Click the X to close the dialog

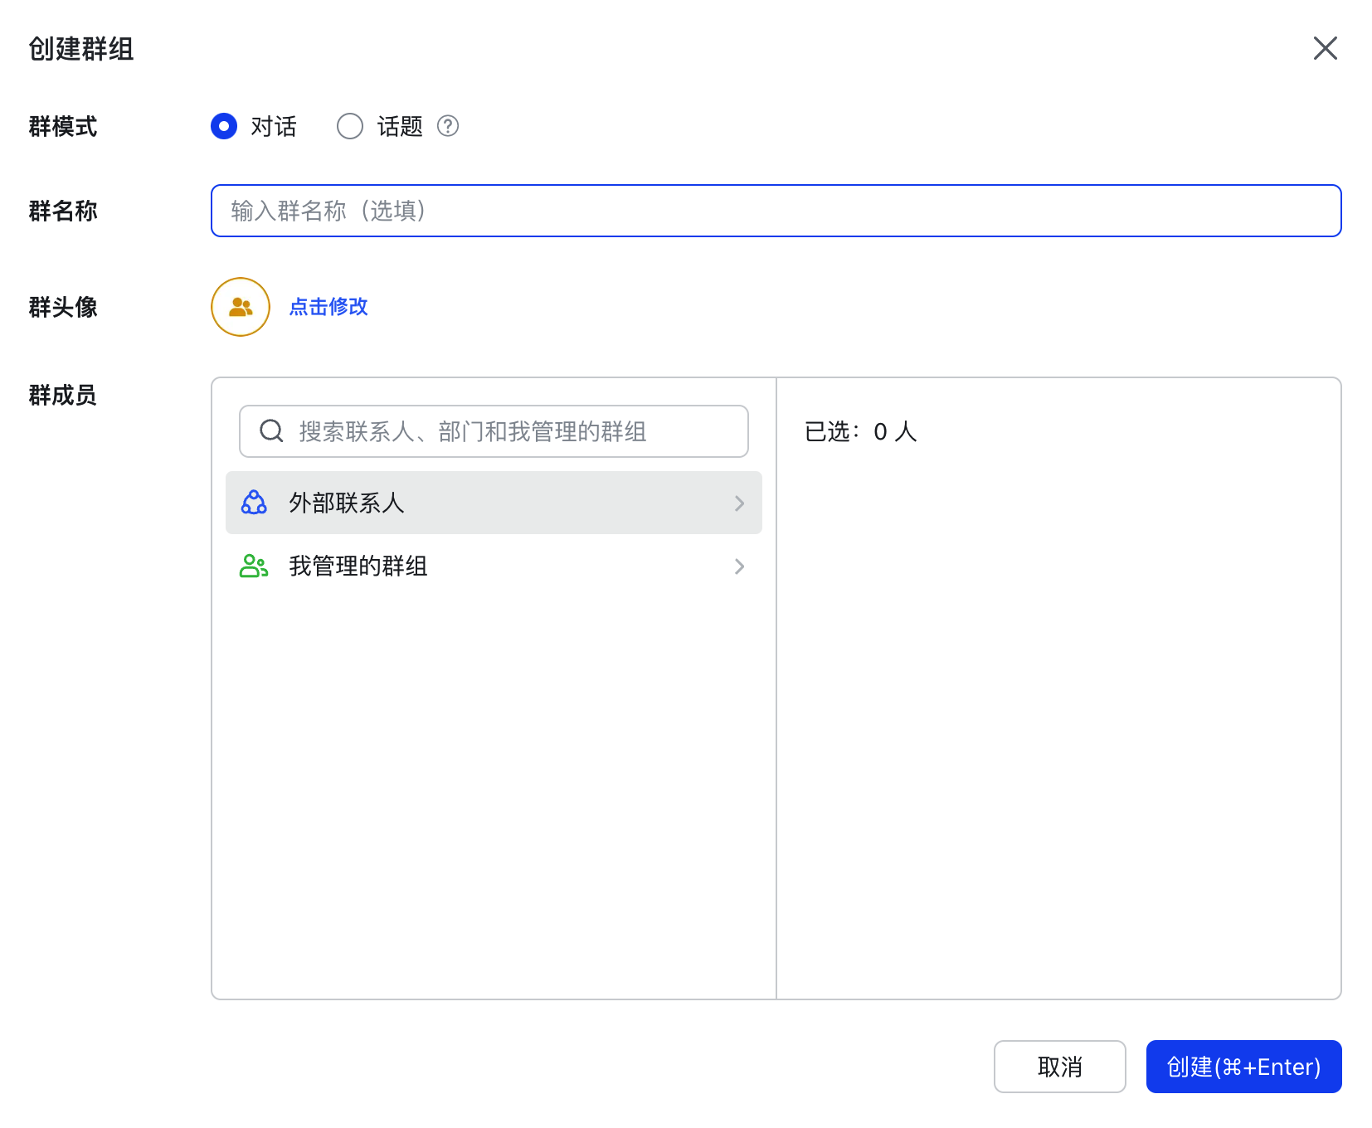(1326, 49)
